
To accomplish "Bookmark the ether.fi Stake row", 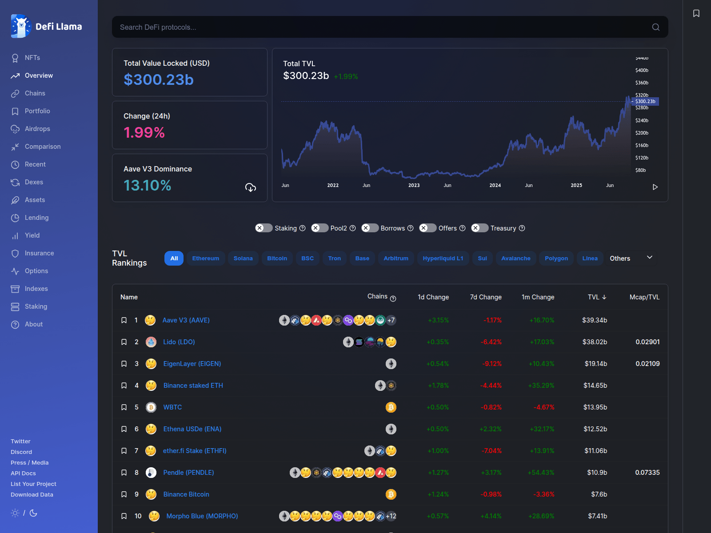I will [x=124, y=451].
